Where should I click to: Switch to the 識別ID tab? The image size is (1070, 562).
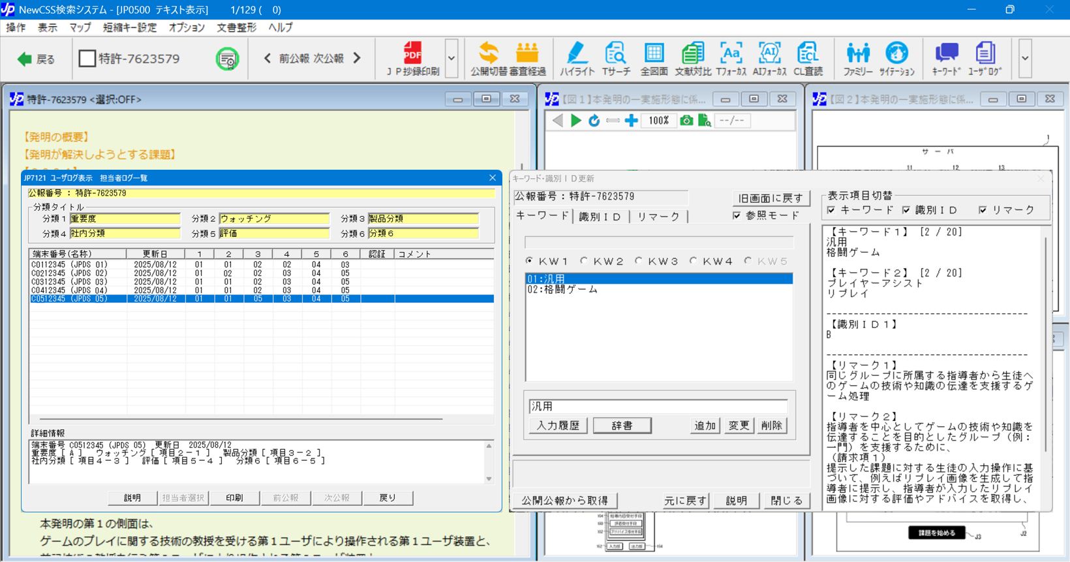(x=601, y=217)
